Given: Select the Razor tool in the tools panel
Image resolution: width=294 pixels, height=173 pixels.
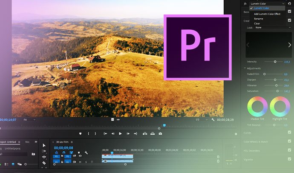Looking at the screenshot, I should point(44,163).
